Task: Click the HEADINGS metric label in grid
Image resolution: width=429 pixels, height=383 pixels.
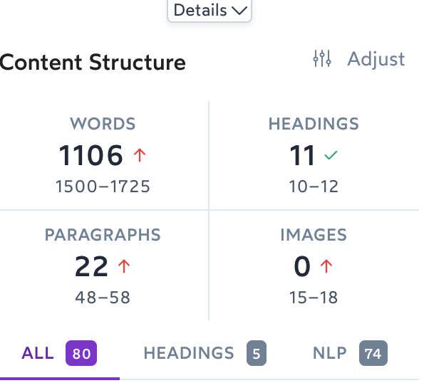Action: 314,124
